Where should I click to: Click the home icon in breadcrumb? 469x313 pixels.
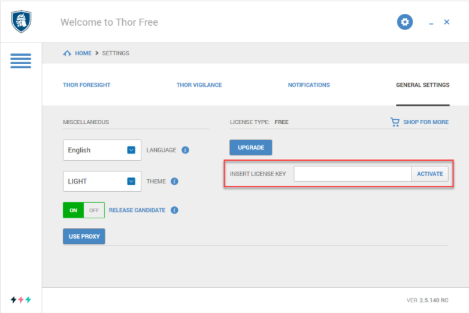pos(67,53)
